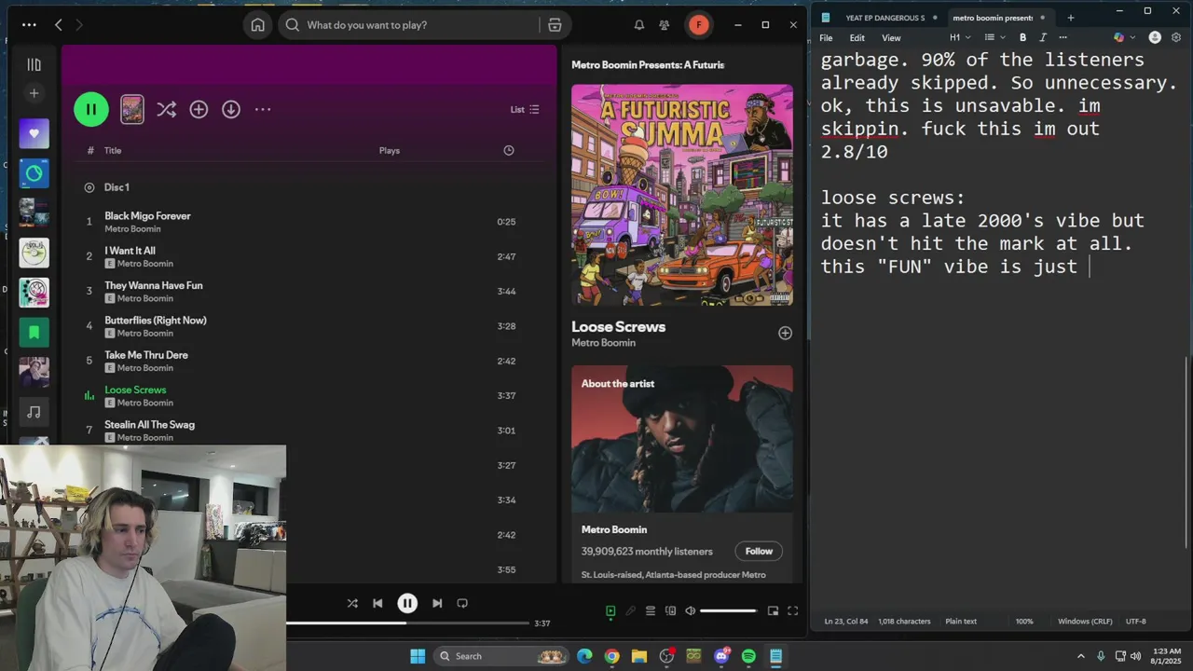Open Spotify three-dot app menu

29,25
